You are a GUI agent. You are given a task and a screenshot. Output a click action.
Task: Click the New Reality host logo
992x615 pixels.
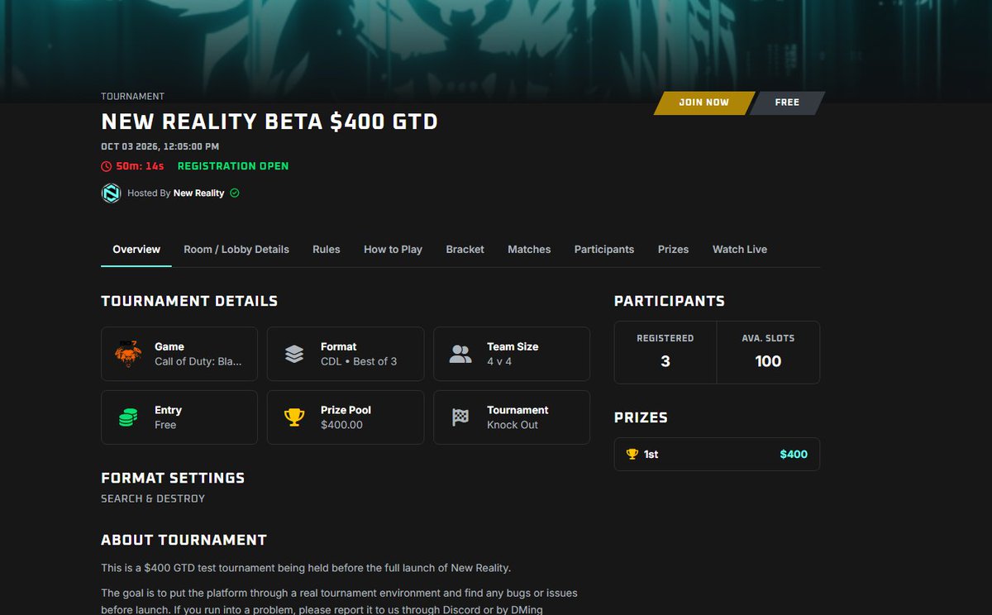[x=111, y=193]
